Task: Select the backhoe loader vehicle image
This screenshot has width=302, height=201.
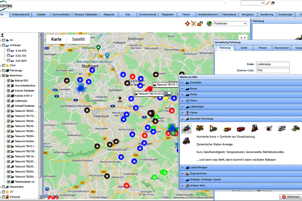Action: pos(186,128)
